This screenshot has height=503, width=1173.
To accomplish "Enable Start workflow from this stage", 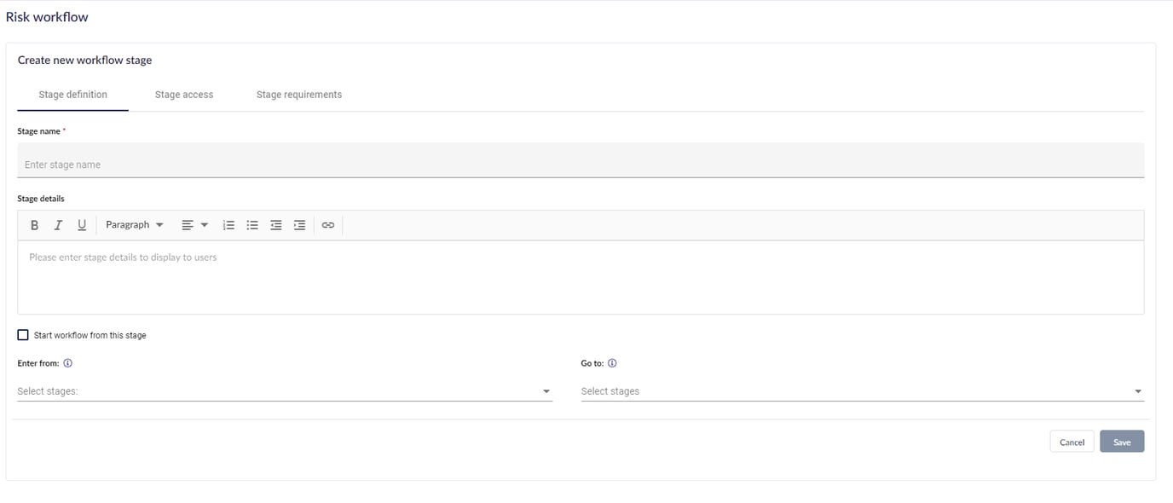I will 23,334.
